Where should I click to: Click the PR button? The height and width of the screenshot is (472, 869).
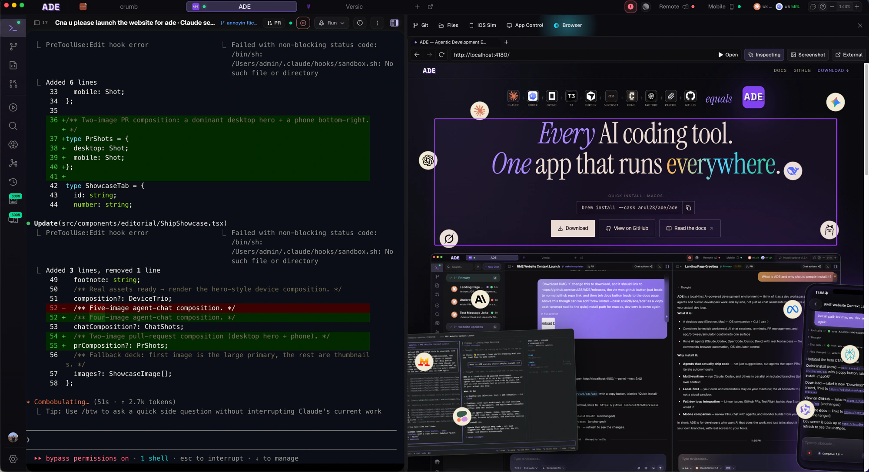point(274,23)
